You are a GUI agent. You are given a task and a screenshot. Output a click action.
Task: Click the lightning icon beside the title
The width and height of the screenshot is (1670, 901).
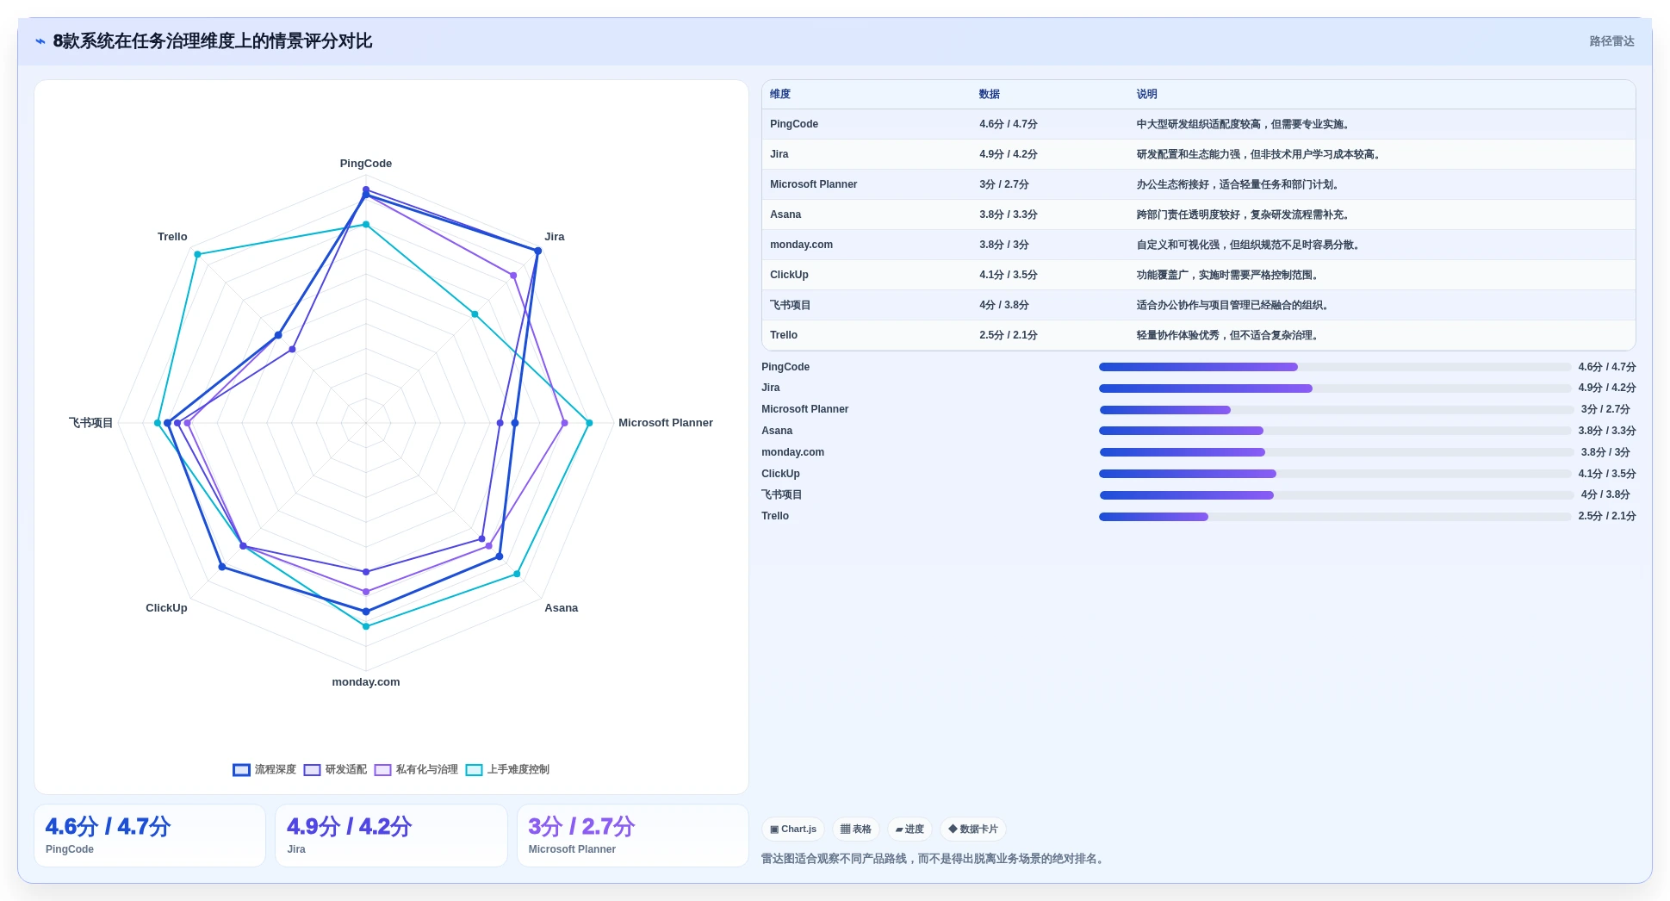40,41
